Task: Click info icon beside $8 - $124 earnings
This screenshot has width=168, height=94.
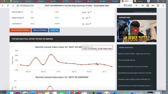Action: pyautogui.click(x=90, y=23)
